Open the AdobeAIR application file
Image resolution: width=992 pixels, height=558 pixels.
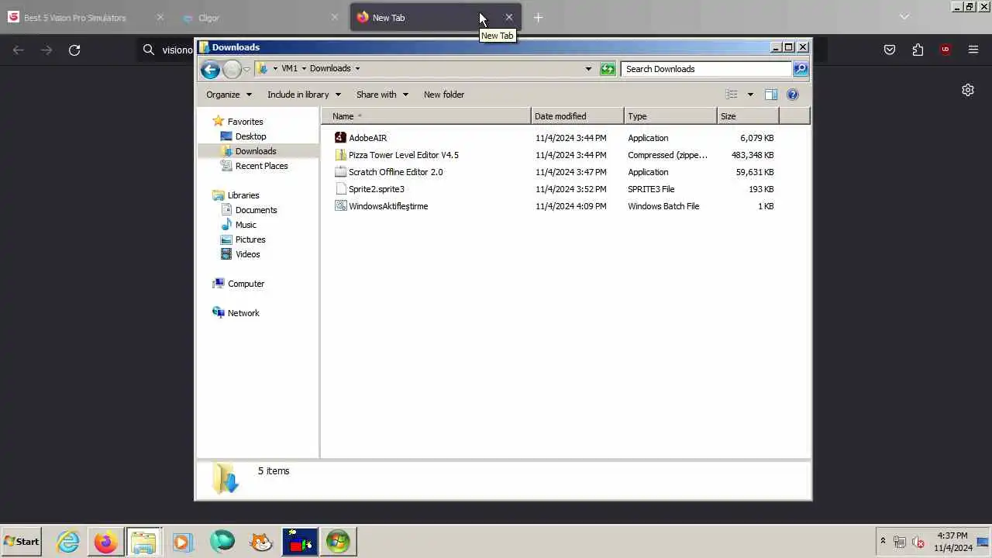[x=367, y=138]
